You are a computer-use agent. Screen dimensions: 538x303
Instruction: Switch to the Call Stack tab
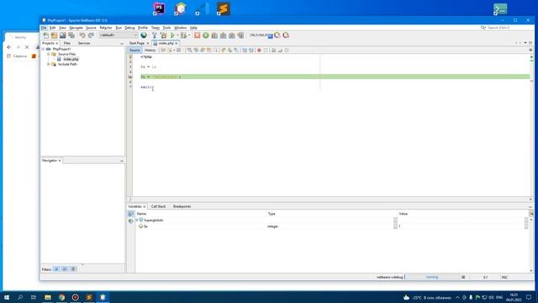coord(158,206)
